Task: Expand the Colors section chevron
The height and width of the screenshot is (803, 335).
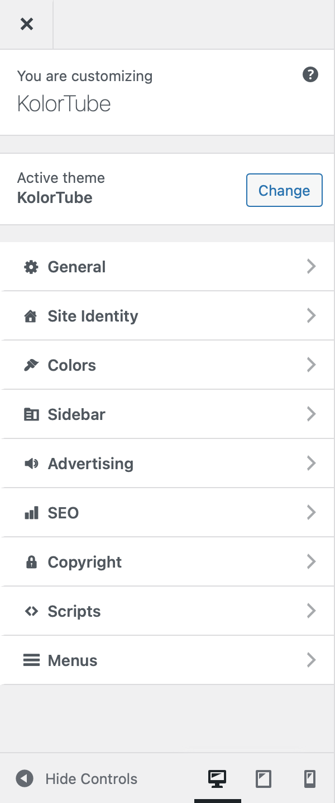Action: (x=312, y=365)
